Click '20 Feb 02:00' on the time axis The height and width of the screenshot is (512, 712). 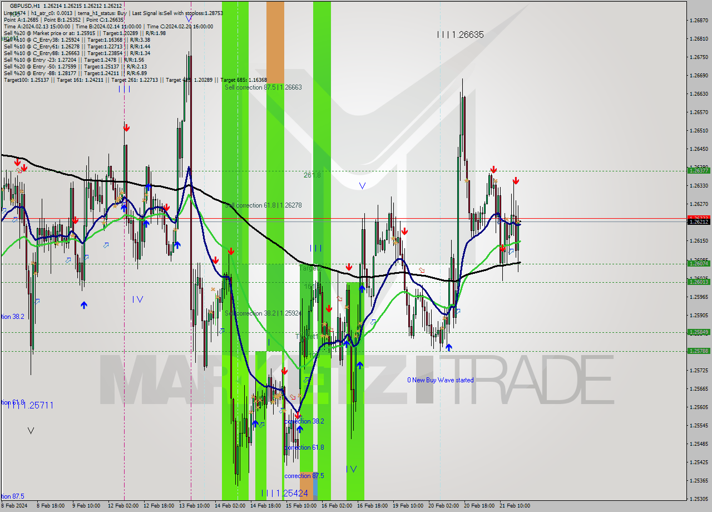pyautogui.click(x=443, y=506)
